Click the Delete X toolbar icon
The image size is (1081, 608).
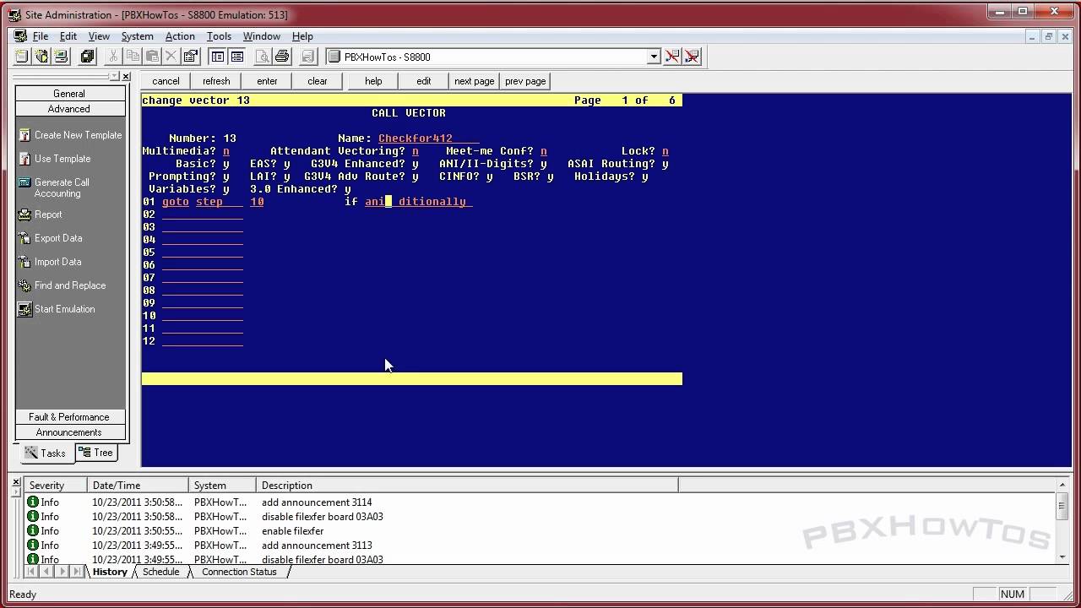[171, 57]
